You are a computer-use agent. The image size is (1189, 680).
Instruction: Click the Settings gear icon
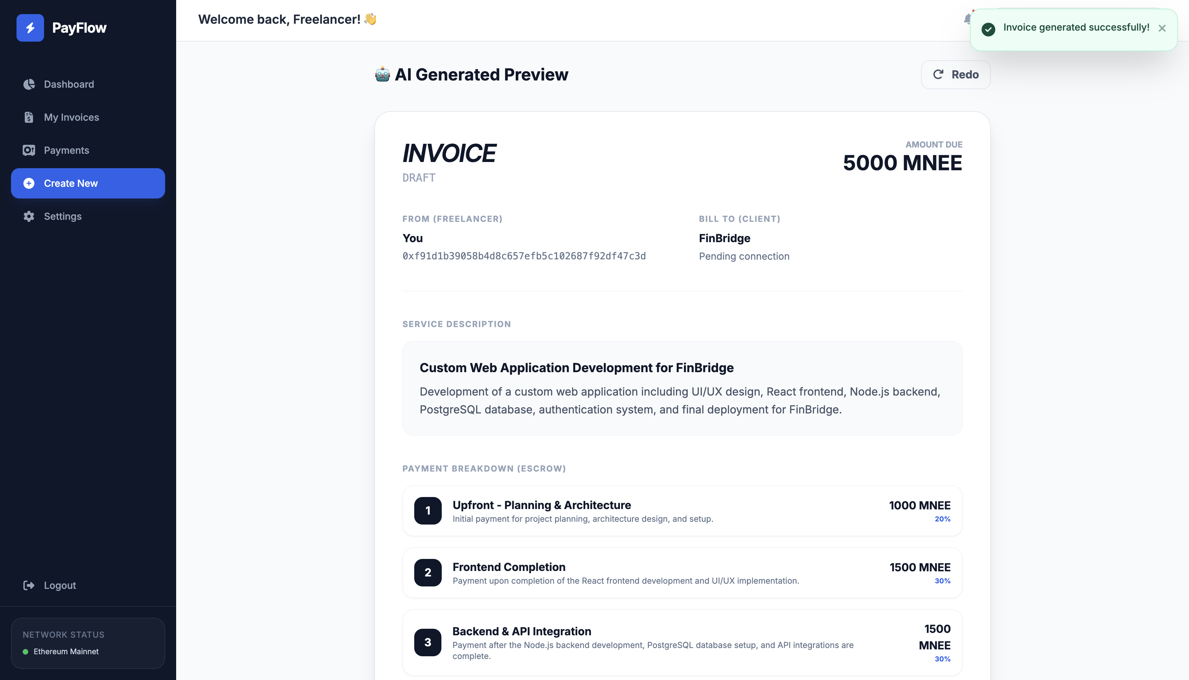point(29,216)
